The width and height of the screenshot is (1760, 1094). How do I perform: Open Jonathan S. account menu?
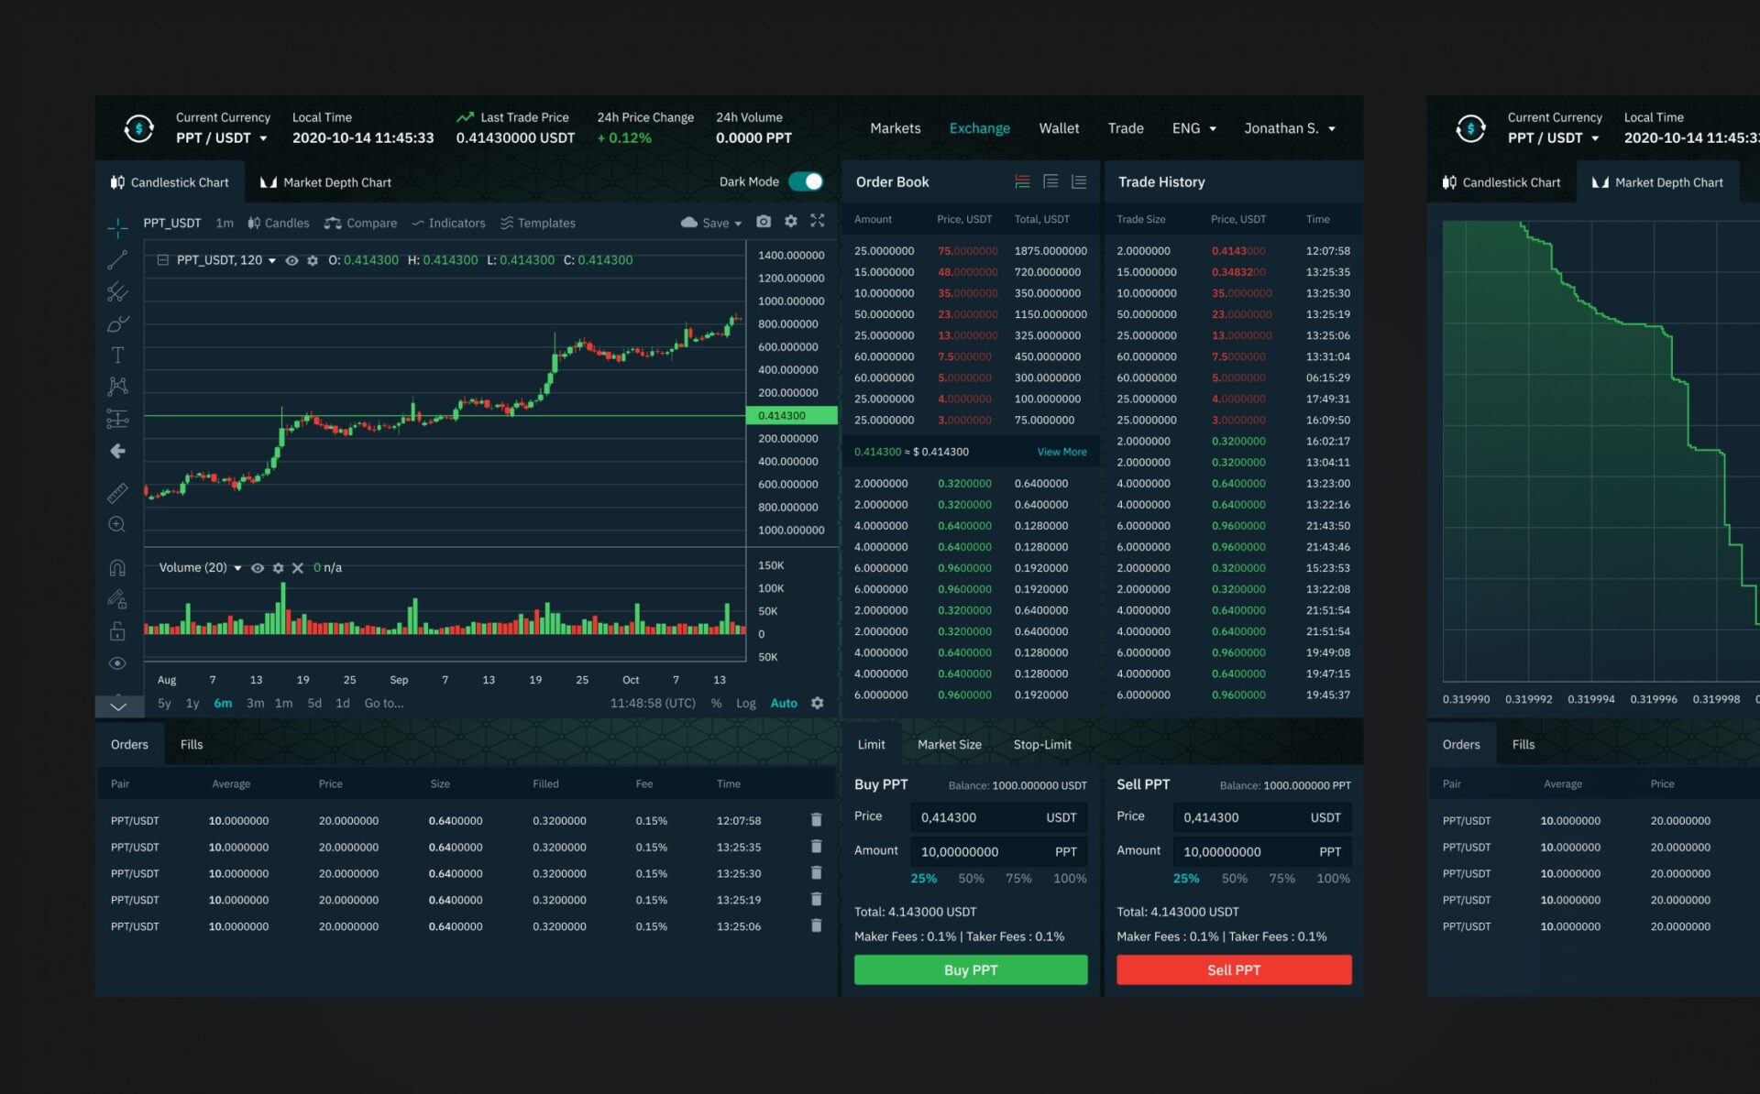(1289, 128)
